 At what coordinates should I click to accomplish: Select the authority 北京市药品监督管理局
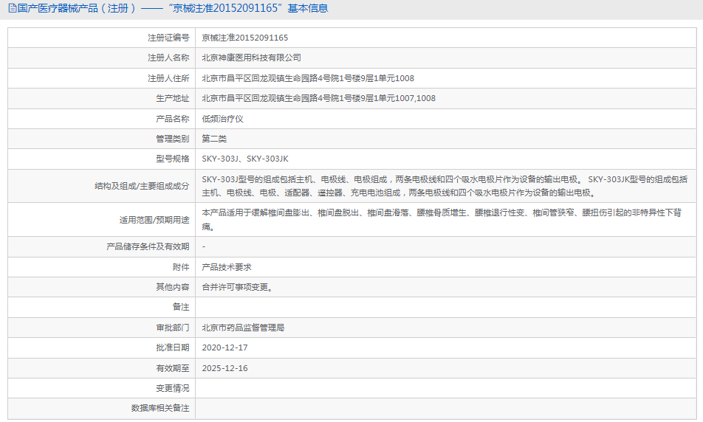[x=243, y=328]
